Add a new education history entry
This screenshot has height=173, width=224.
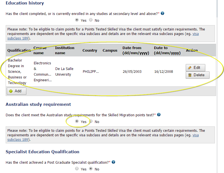tap(16, 91)
